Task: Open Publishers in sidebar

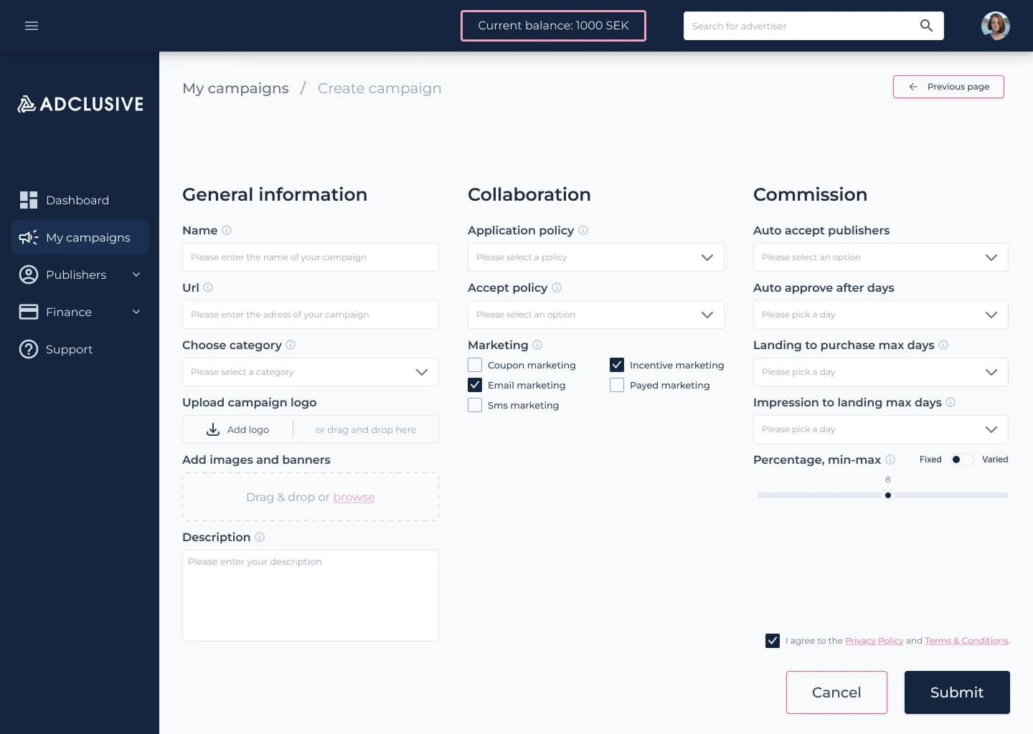Action: [80, 275]
